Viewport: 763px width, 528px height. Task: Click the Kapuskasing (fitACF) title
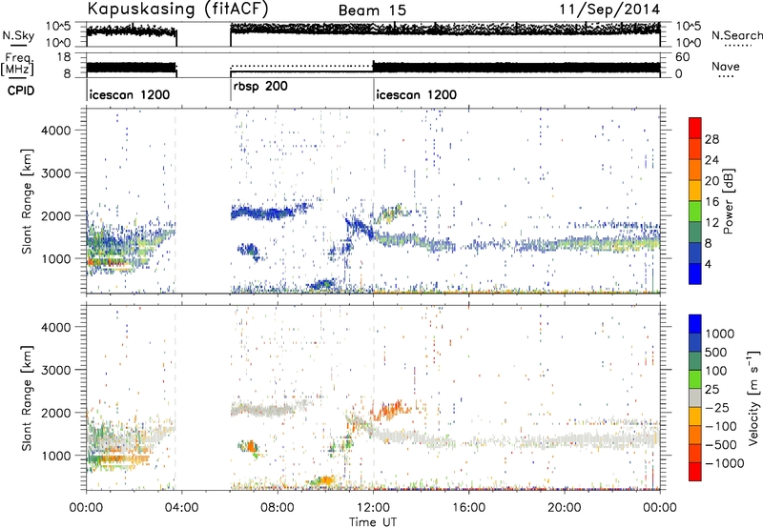pos(177,9)
